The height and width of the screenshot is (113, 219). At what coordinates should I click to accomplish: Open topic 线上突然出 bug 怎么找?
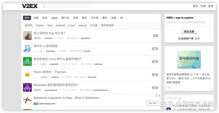coord(49,33)
